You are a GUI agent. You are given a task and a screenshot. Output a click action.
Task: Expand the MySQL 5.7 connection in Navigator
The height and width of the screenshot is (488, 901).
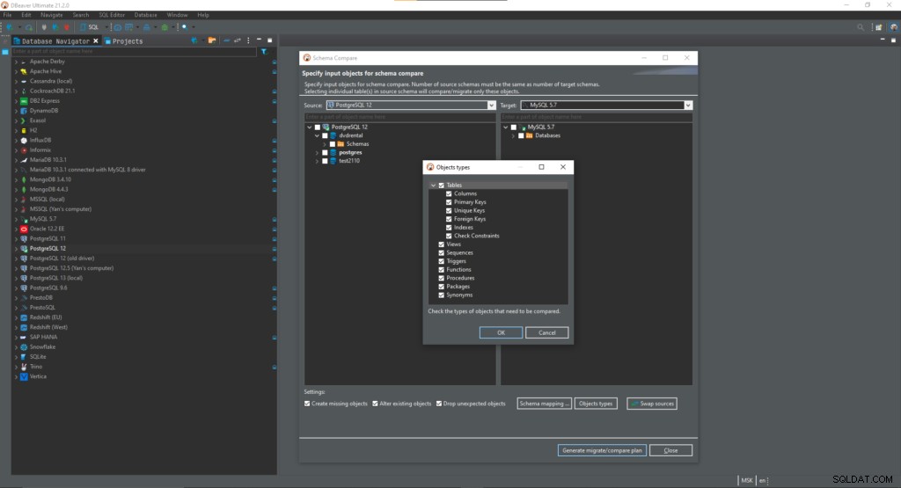tap(16, 219)
